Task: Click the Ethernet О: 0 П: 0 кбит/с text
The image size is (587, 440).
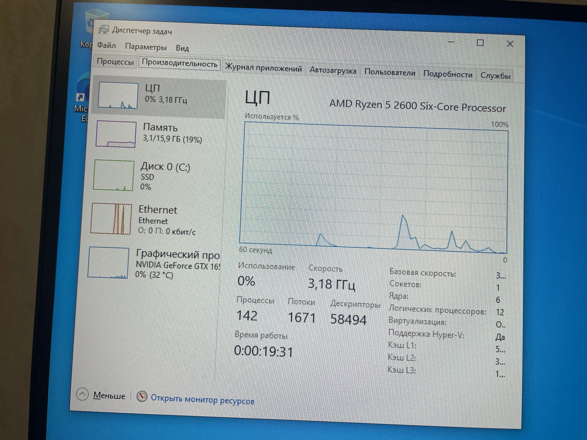Action: pos(167,231)
